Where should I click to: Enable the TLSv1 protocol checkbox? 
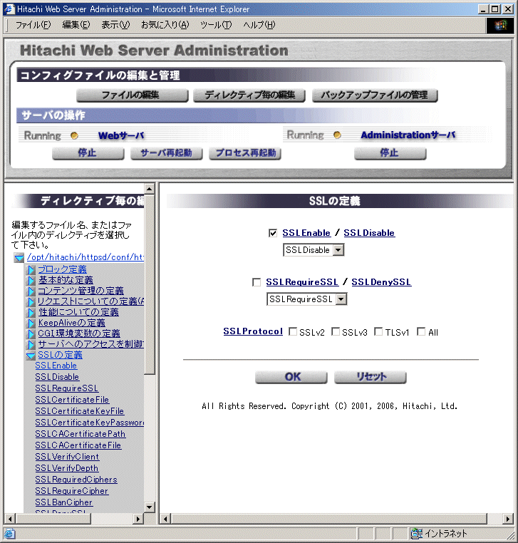click(378, 332)
